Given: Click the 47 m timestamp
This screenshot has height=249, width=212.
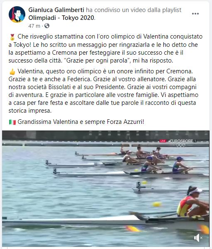Looking at the screenshot, I should [34, 26].
